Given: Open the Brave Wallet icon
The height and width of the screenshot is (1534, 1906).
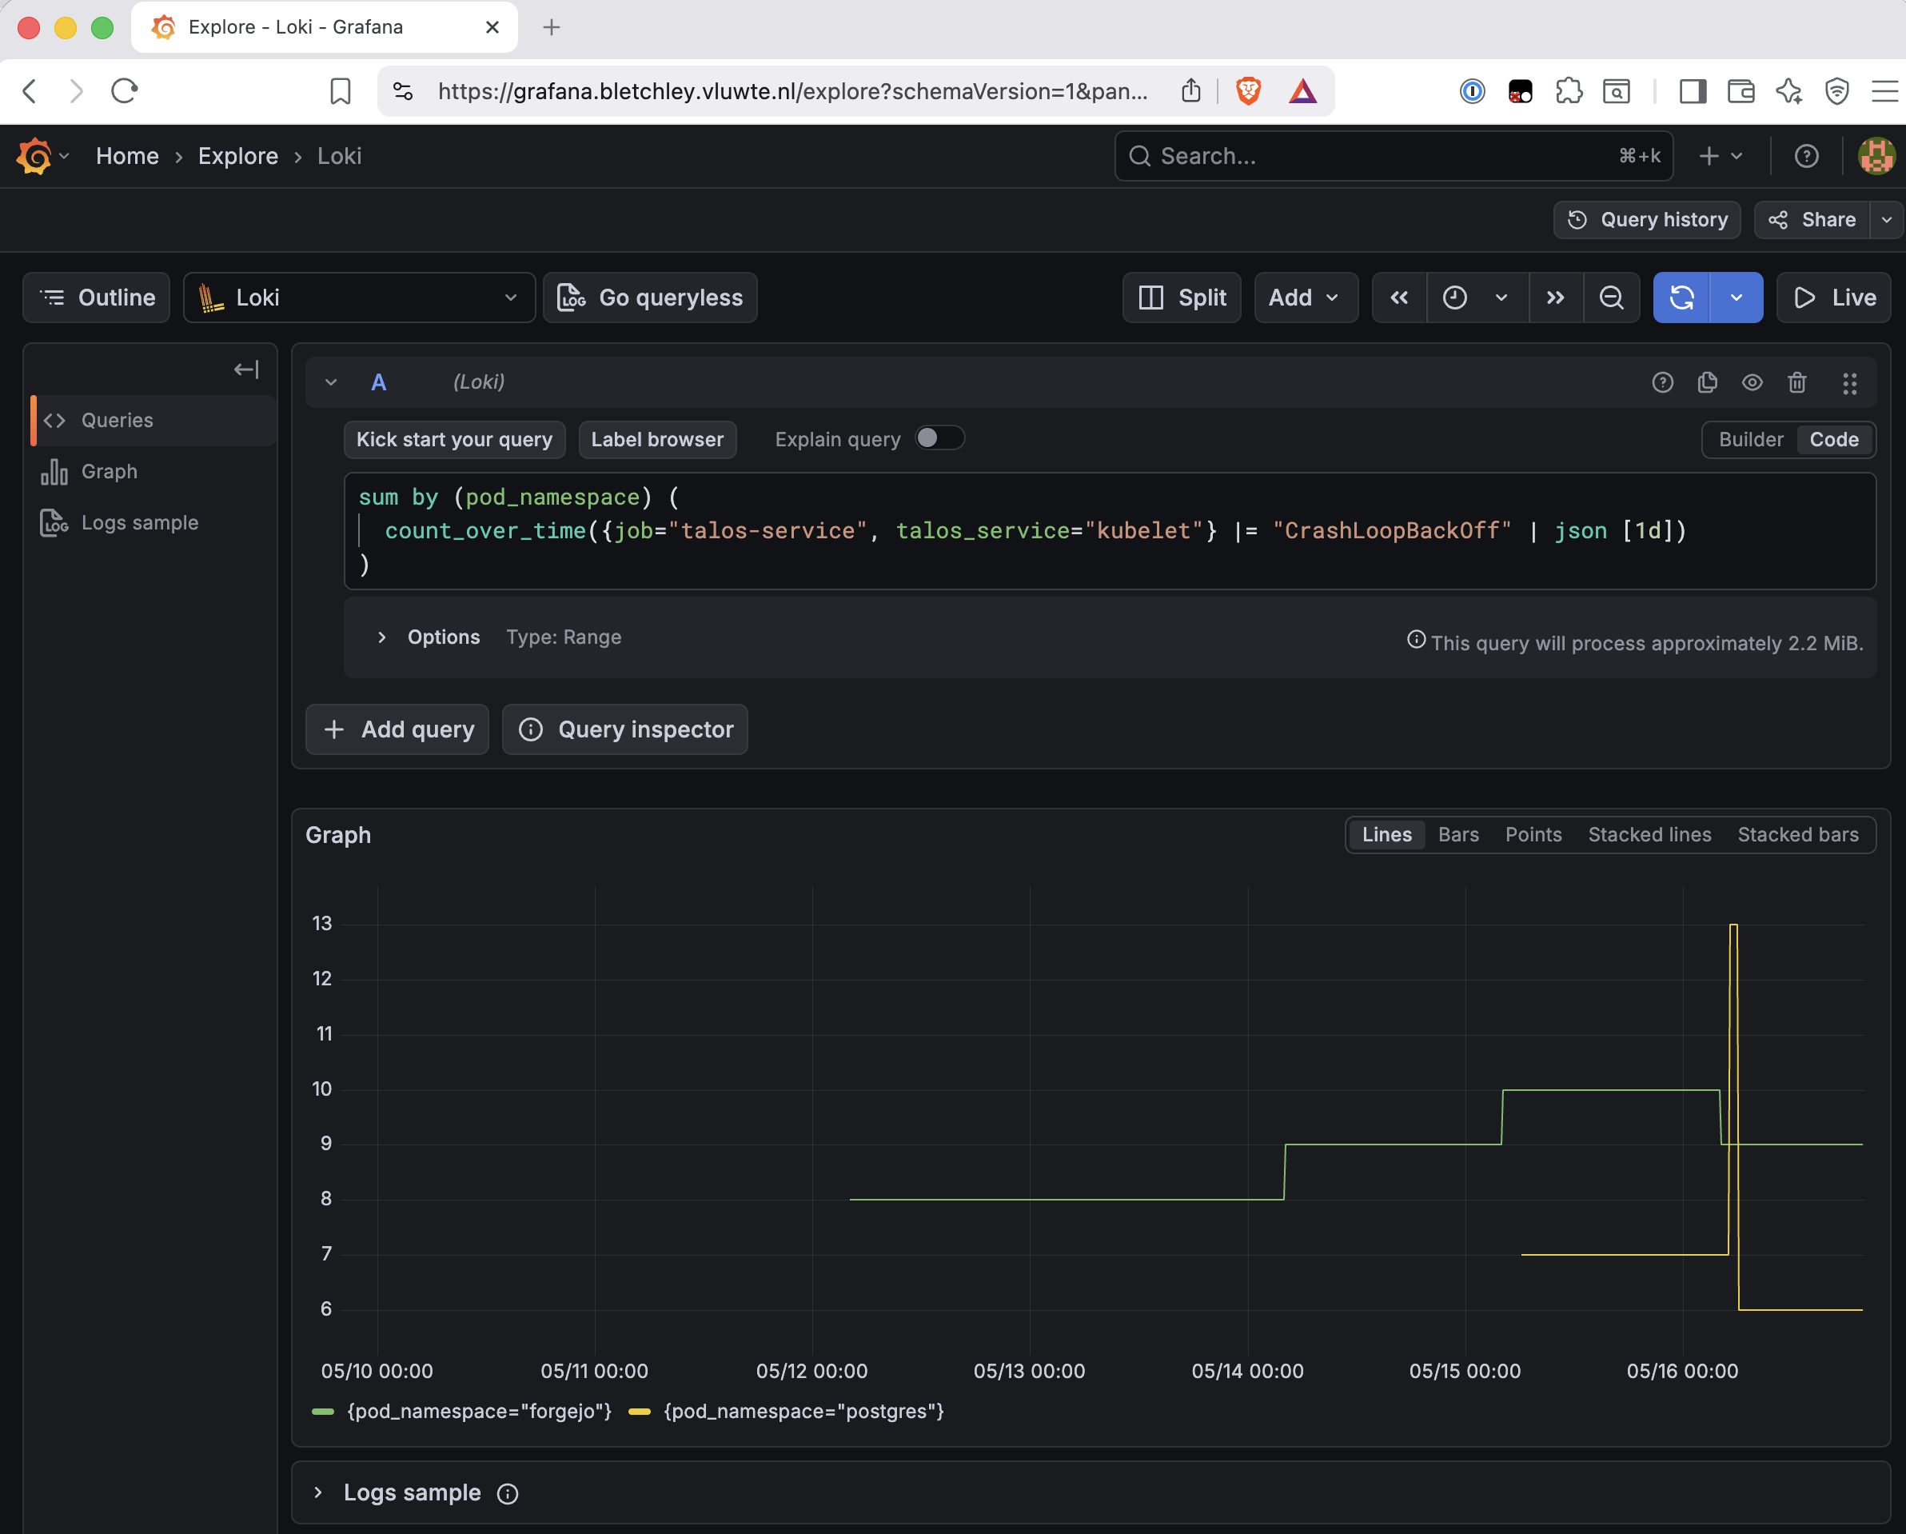Looking at the screenshot, I should (1741, 91).
